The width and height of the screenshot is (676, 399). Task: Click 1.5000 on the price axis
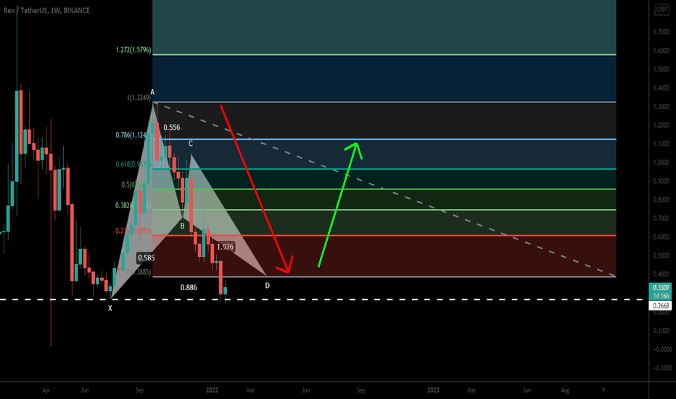point(661,69)
